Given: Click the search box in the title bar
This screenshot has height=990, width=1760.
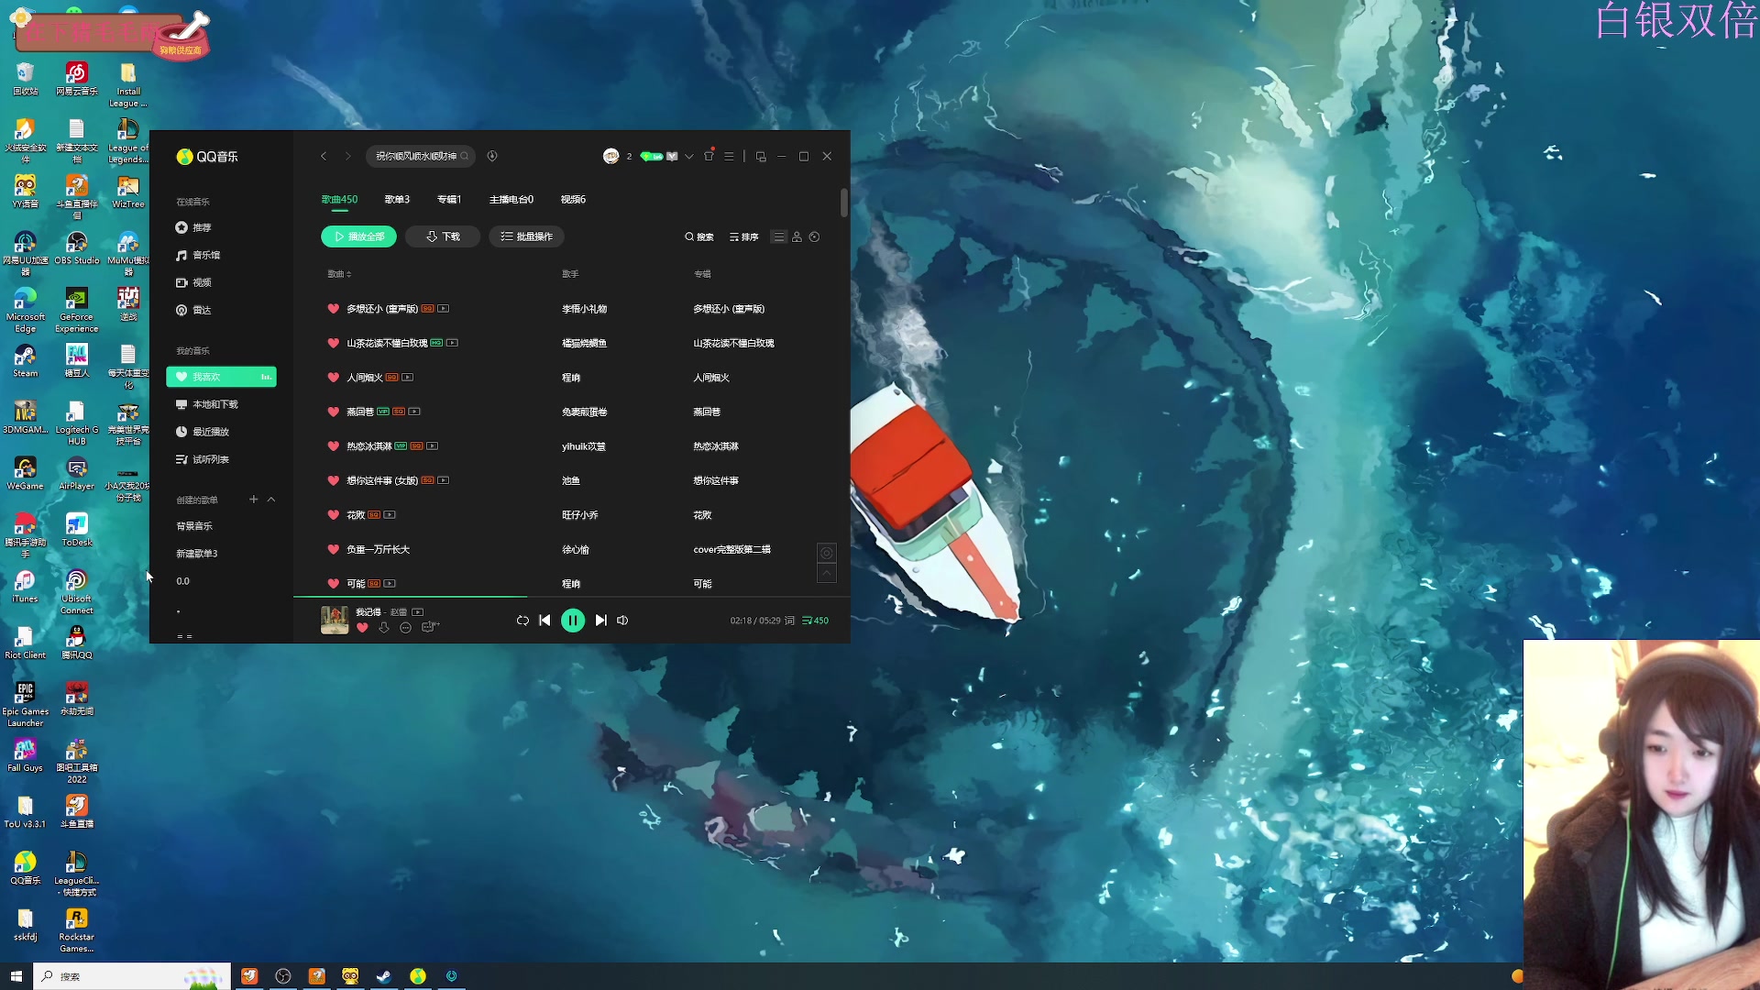Looking at the screenshot, I should pos(417,156).
